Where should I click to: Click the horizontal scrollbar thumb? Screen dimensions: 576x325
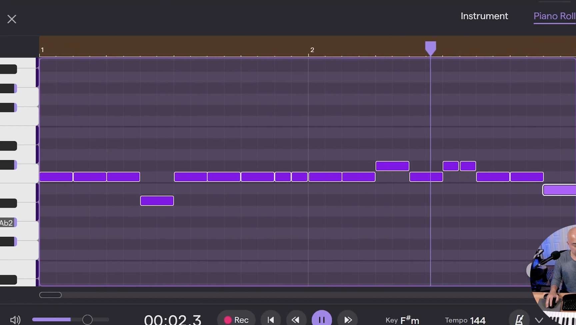[x=50, y=295]
